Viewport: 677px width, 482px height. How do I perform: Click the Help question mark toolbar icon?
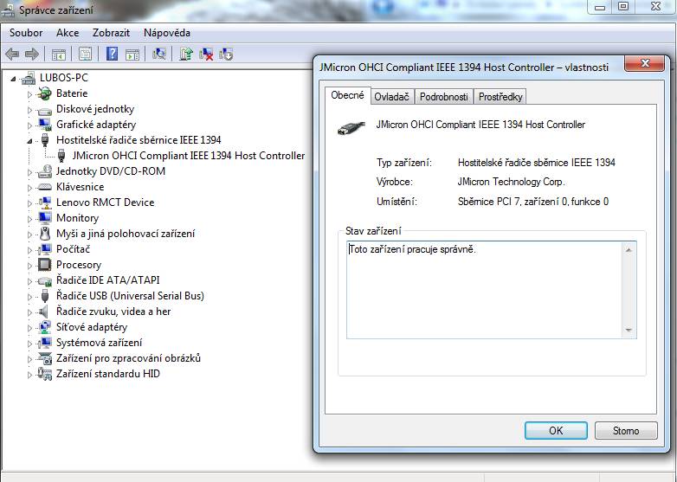click(x=112, y=54)
